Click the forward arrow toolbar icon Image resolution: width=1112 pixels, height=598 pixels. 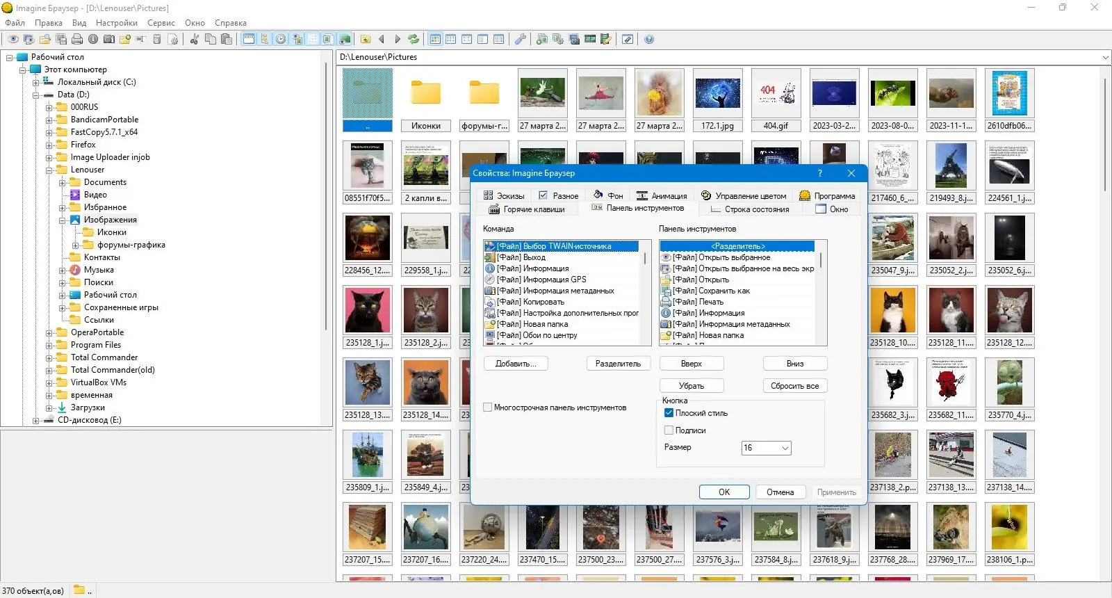398,40
